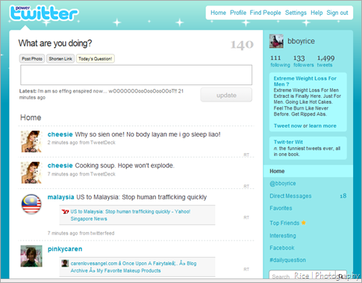
Task: Click cheesie's avatar on the sleep tweet
Action: tap(31, 141)
